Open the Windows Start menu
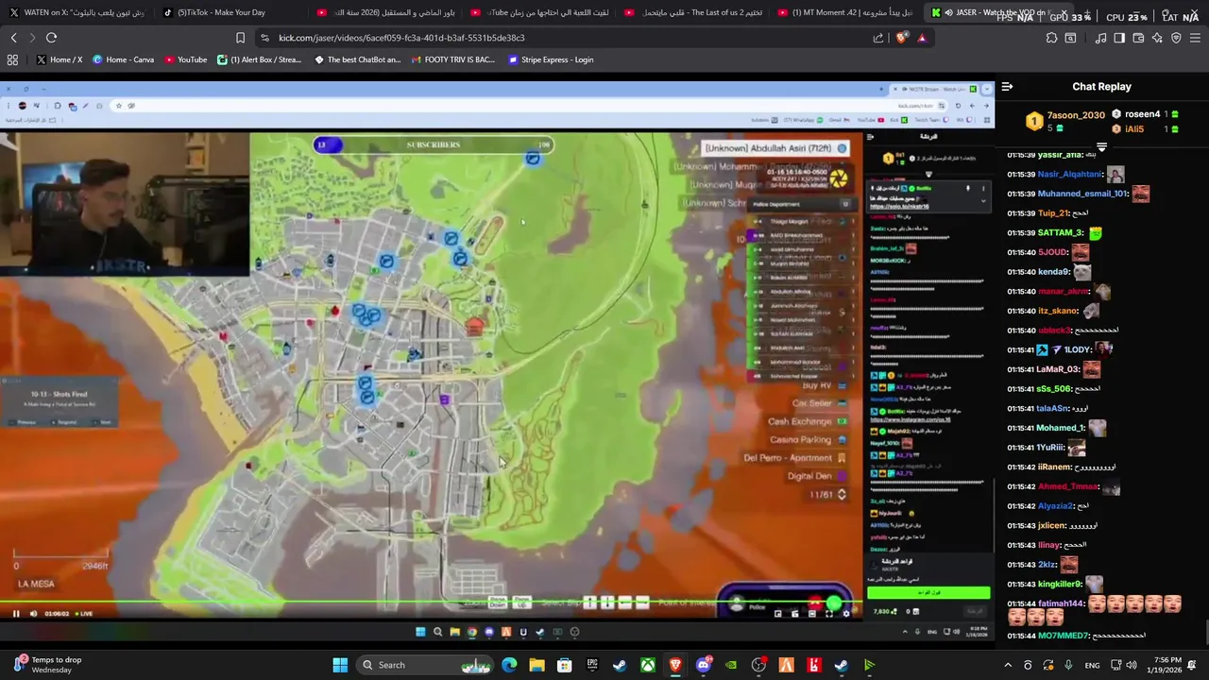Screen dimensions: 1209x680 click(x=340, y=665)
